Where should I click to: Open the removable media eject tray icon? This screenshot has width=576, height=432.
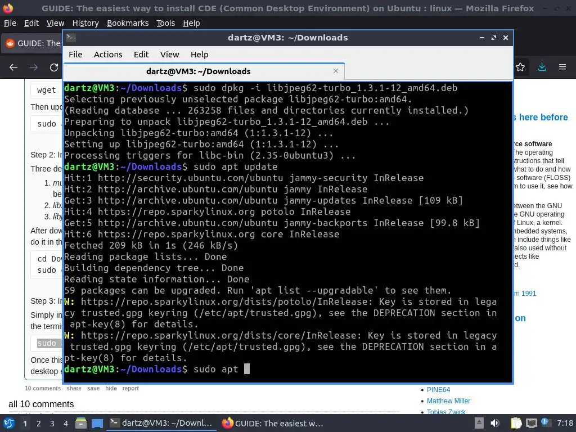[x=479, y=423]
